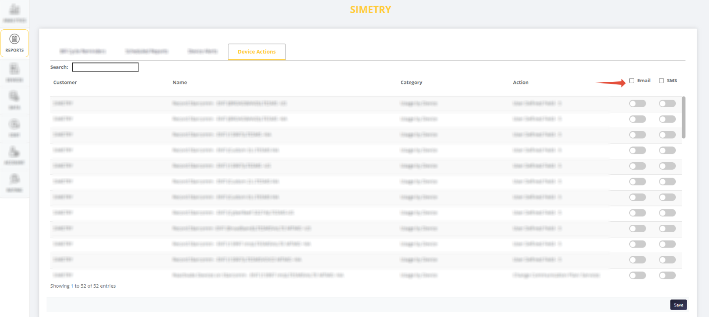
Task: Open the Bill Cycle Reminders tab
Action: click(82, 51)
